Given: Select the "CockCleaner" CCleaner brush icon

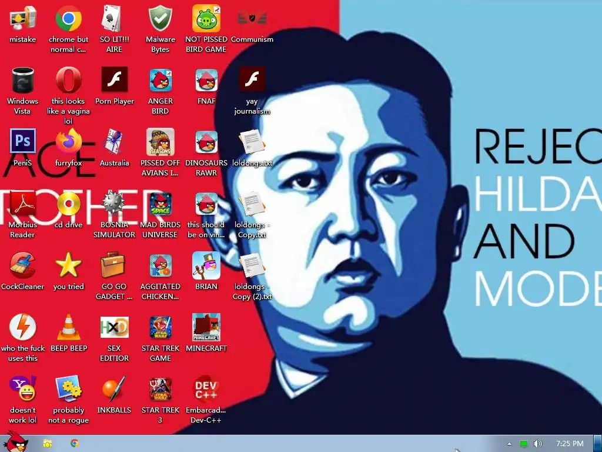Looking at the screenshot, I should 23,265.
